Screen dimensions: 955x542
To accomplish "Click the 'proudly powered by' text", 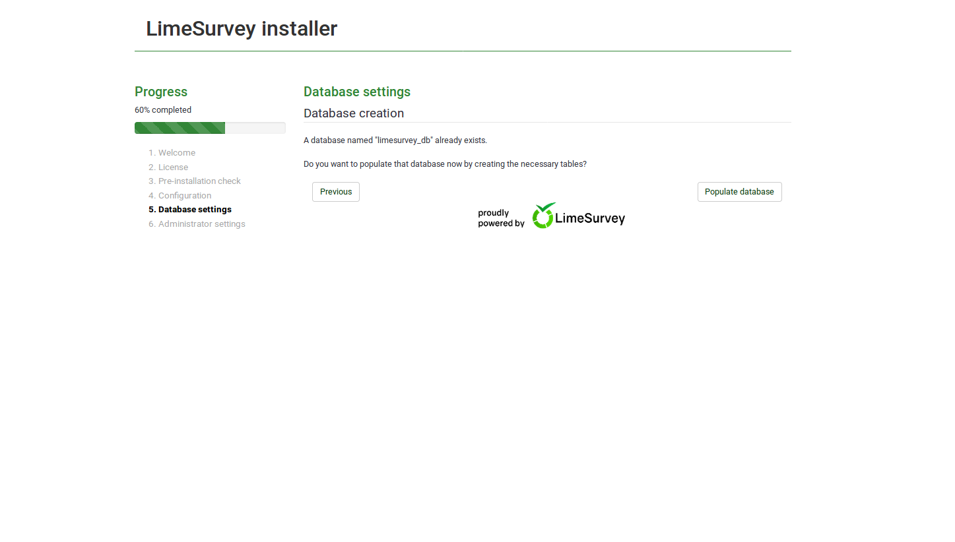I will tap(501, 218).
